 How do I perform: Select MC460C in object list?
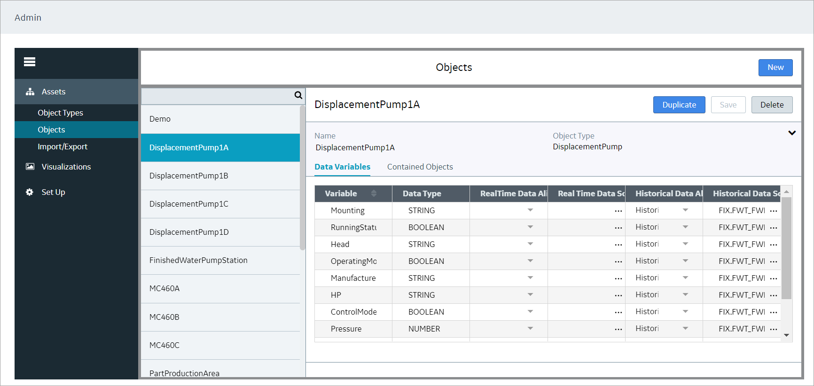coord(220,345)
